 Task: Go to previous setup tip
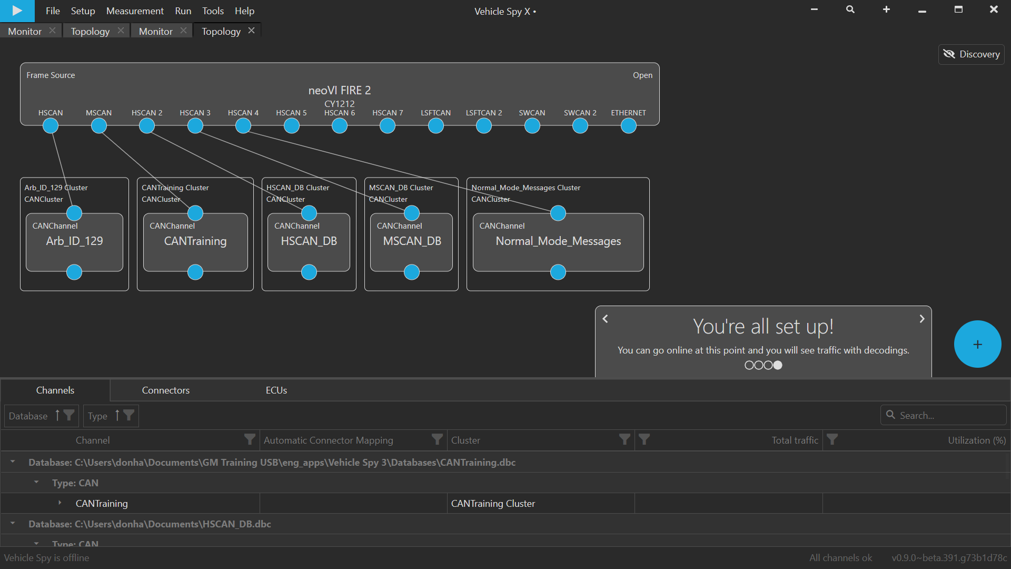[x=606, y=319]
